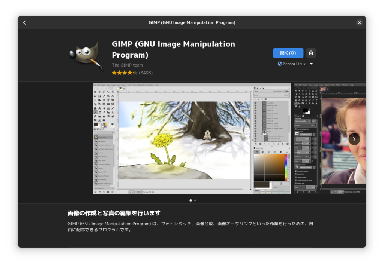The width and height of the screenshot is (384, 267).
Task: Click the blue 開く(O) button
Action: [x=288, y=53]
